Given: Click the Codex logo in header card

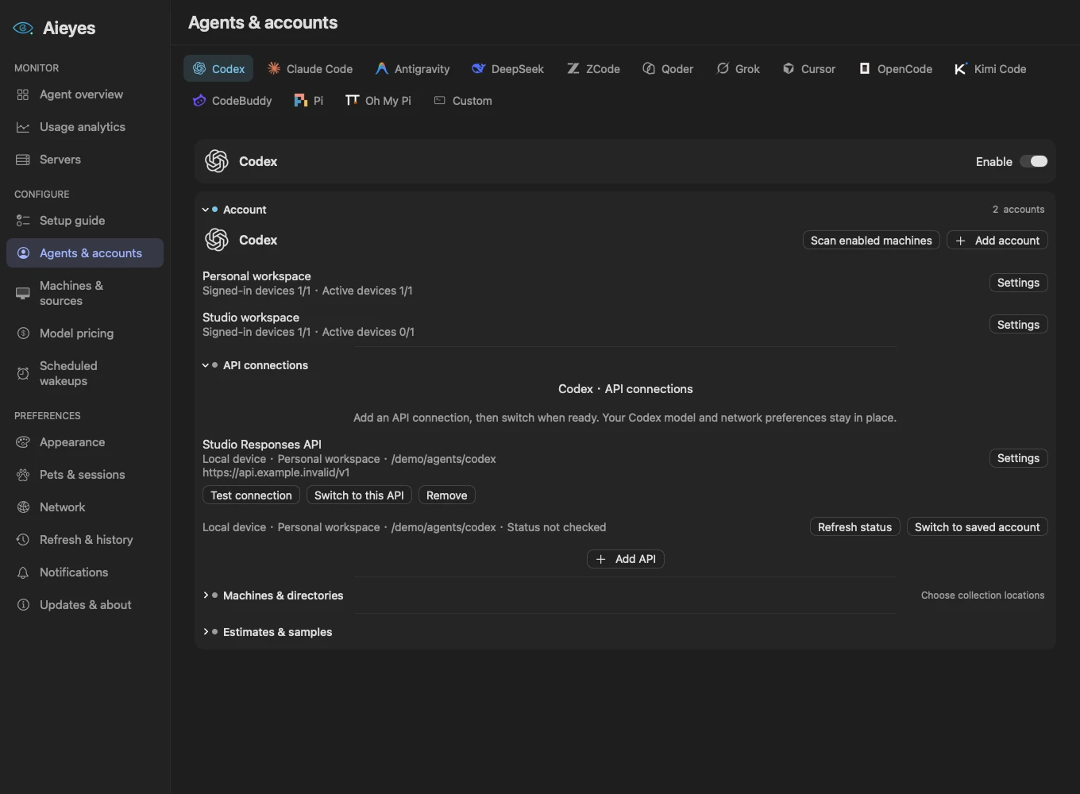Looking at the screenshot, I should pyautogui.click(x=217, y=161).
